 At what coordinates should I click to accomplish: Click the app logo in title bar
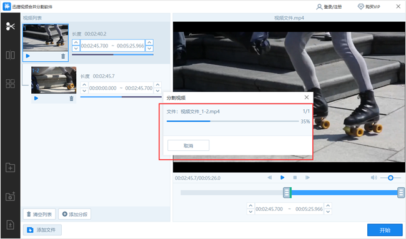(7, 6)
